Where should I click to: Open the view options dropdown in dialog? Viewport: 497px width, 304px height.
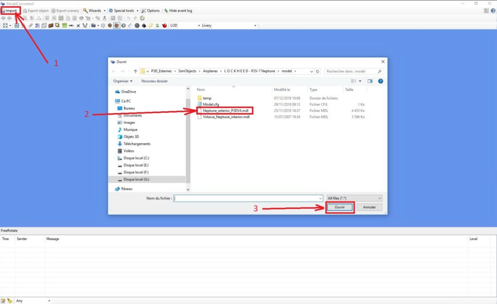(360, 81)
